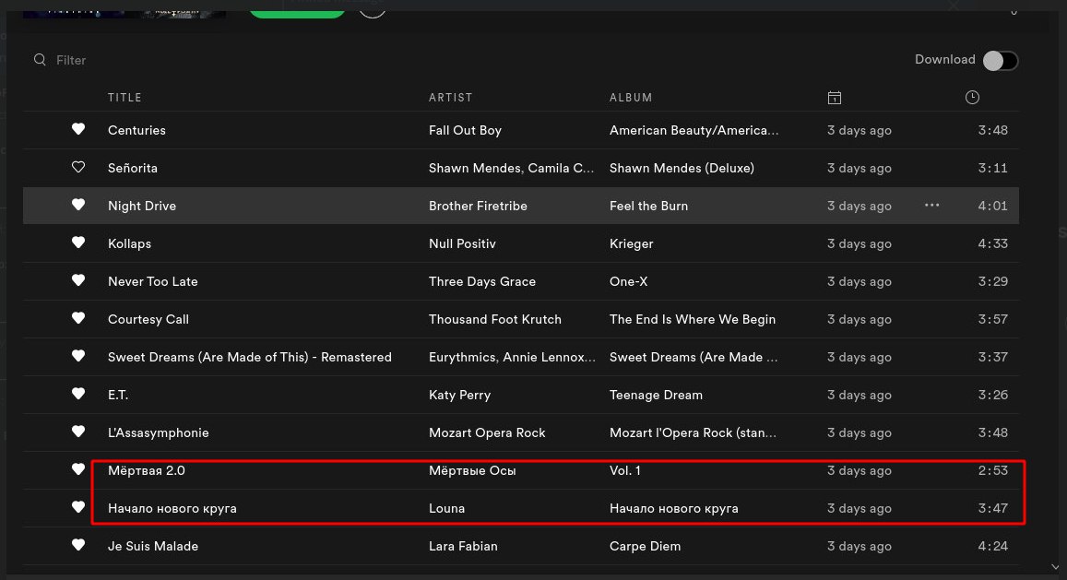1067x580 pixels.
Task: Click the heart beside Начало нового круга title
Action: tap(78, 507)
